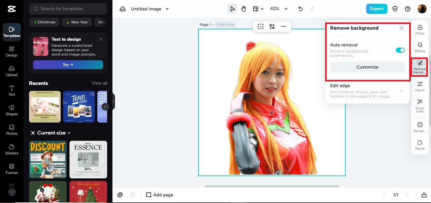This screenshot has width=431, height=203.
Task: Open the Stickers sidebar panel
Action: (12, 149)
